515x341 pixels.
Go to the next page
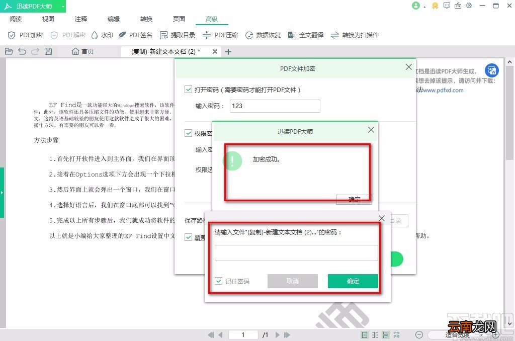[278, 335]
